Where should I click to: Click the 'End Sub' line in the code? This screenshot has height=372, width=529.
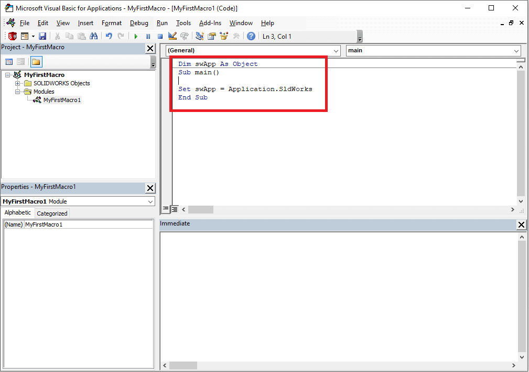point(193,97)
